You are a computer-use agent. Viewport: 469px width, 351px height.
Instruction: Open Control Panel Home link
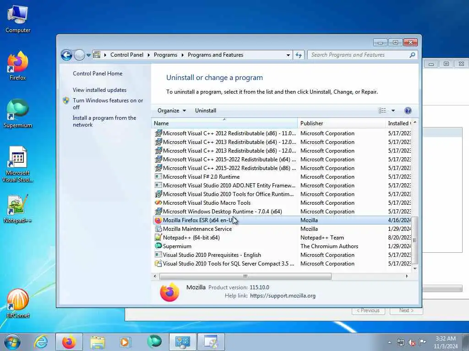click(x=98, y=74)
